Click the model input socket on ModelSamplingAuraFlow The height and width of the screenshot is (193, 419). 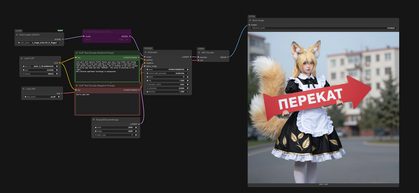point(84,36)
